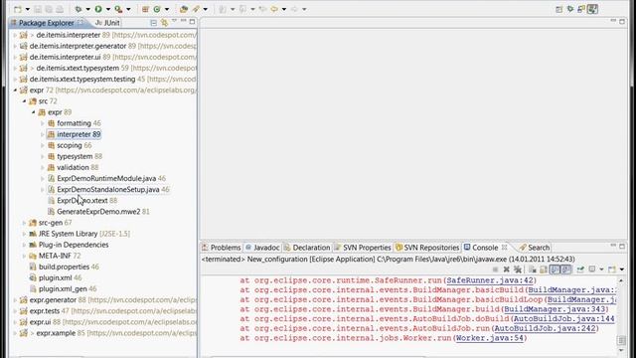The height and width of the screenshot is (358, 636).
Task: Open the SVN Repositories tab
Action: coord(427,248)
